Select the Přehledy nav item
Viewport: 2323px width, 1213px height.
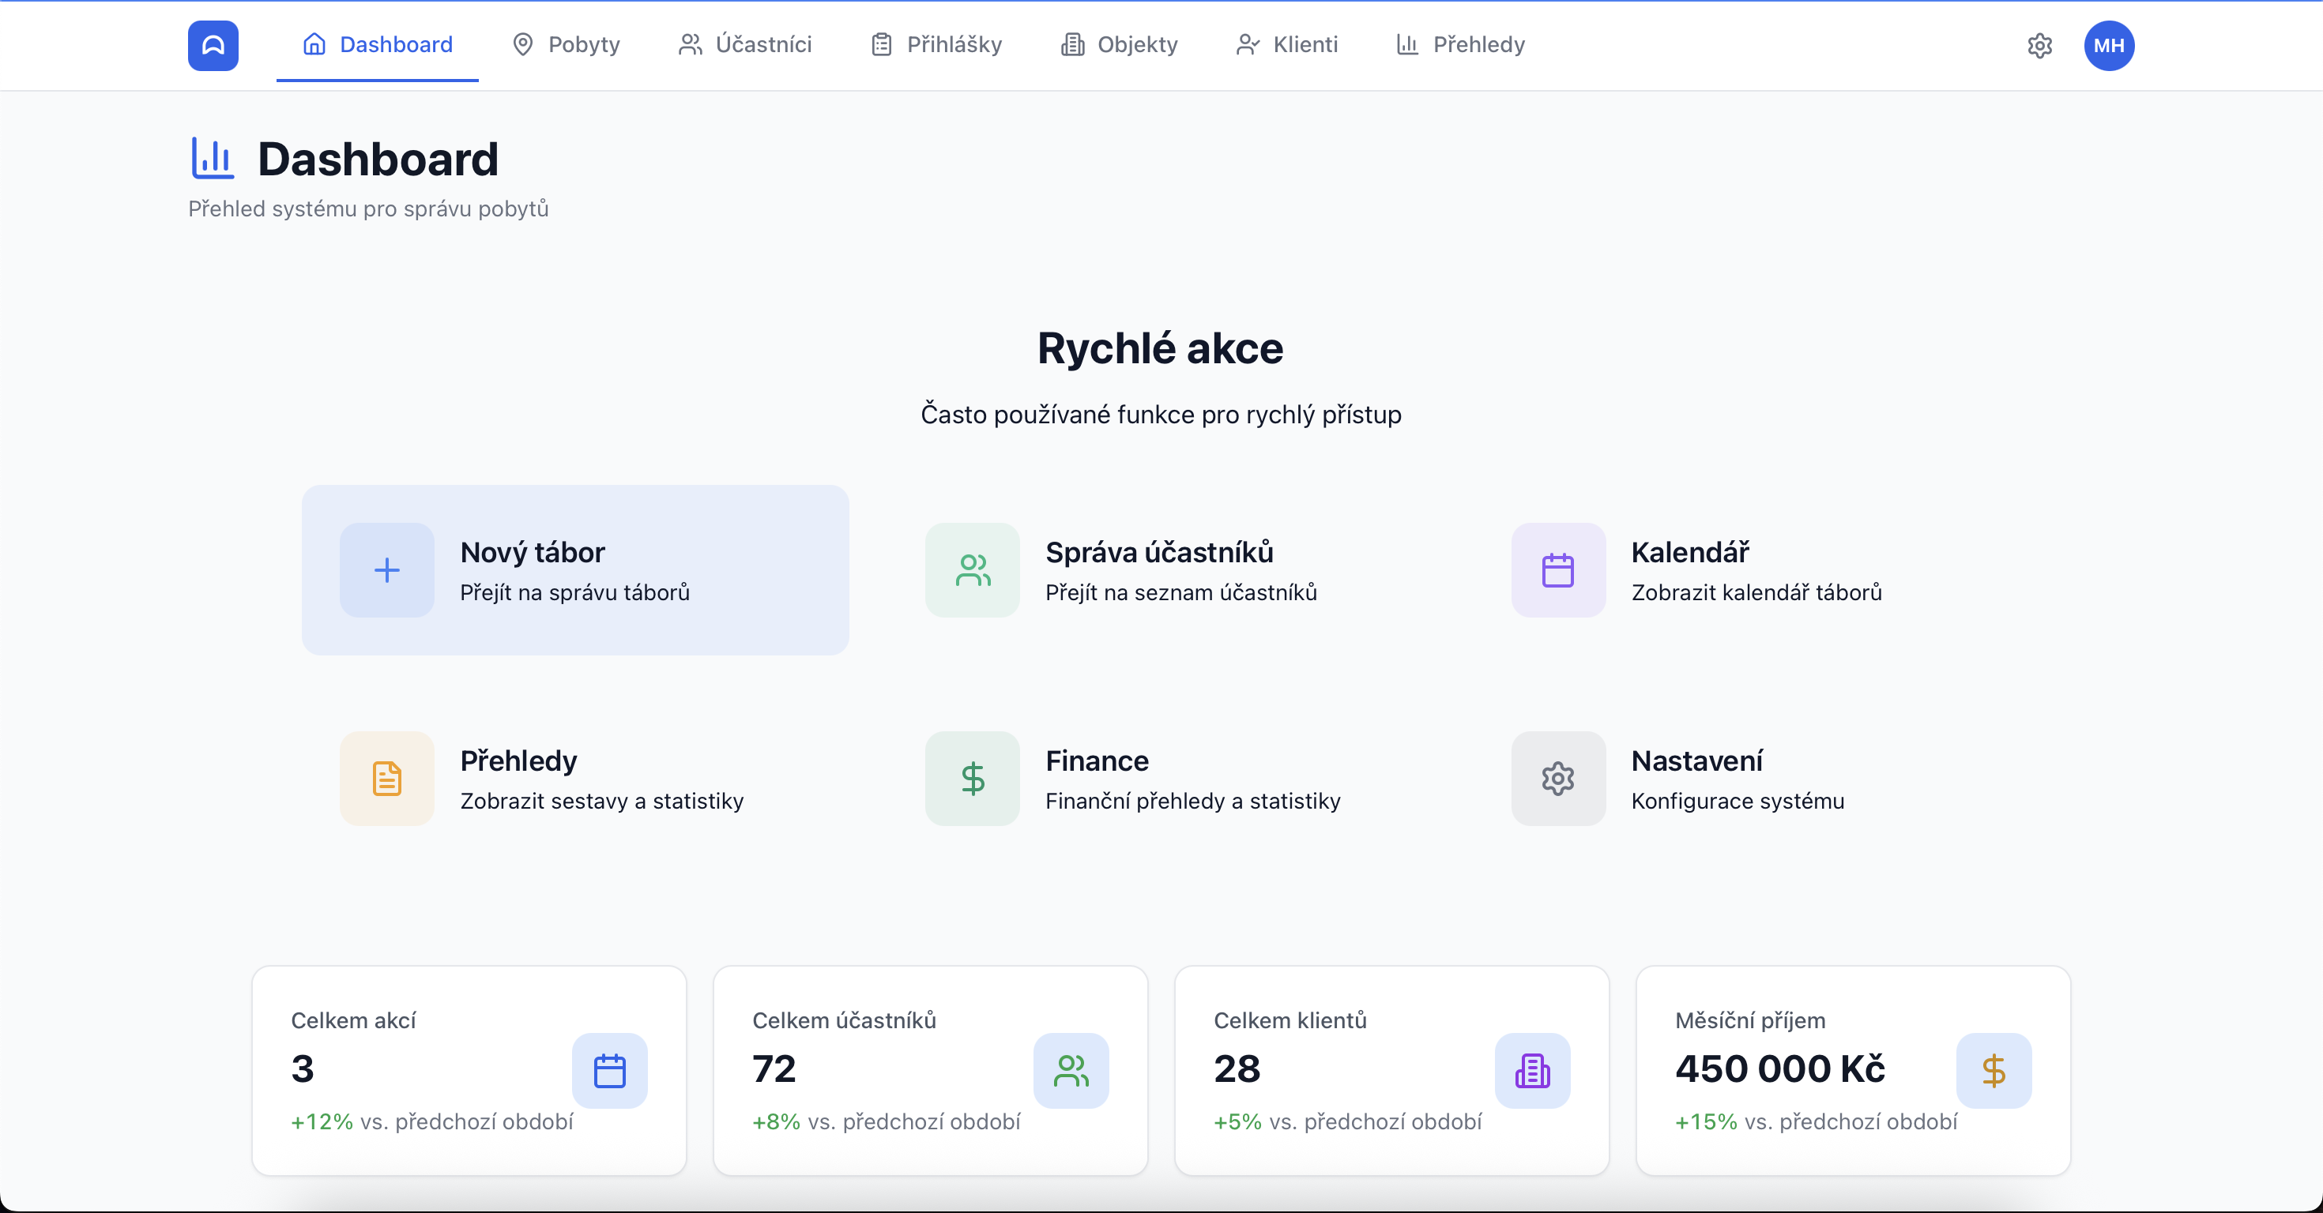click(1459, 44)
